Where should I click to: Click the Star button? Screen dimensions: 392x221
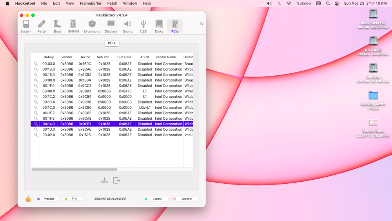[x=73, y=199]
